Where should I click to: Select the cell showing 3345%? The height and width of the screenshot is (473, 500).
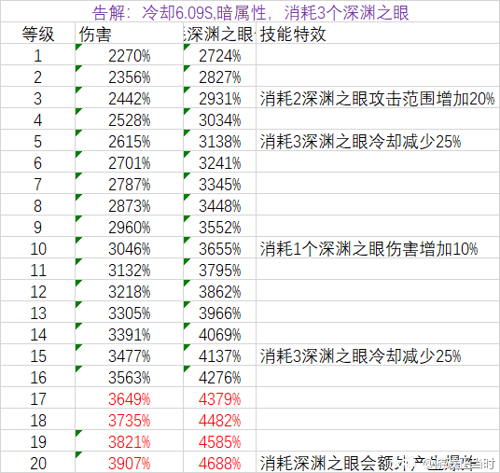click(220, 183)
